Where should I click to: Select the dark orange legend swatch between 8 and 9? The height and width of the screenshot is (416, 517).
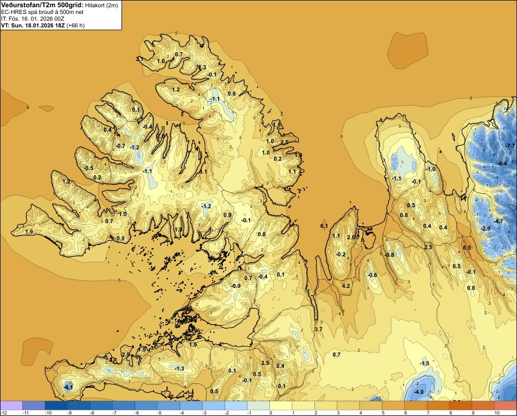(461, 405)
